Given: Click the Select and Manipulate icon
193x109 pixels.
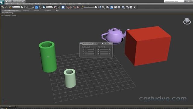Looking at the screenshot, I should pyautogui.click(x=59, y=7).
